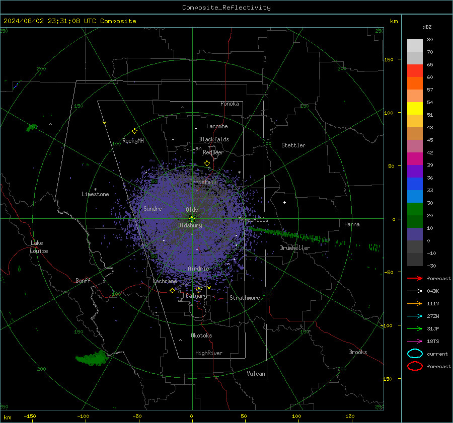453x423 pixels.
Task: Click the Lake Louise label
Action: click(x=39, y=247)
